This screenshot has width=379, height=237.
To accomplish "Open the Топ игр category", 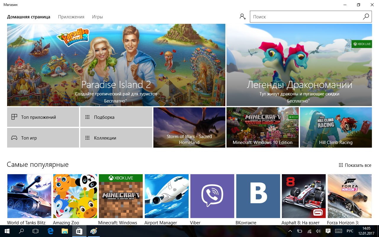I will (43, 138).
